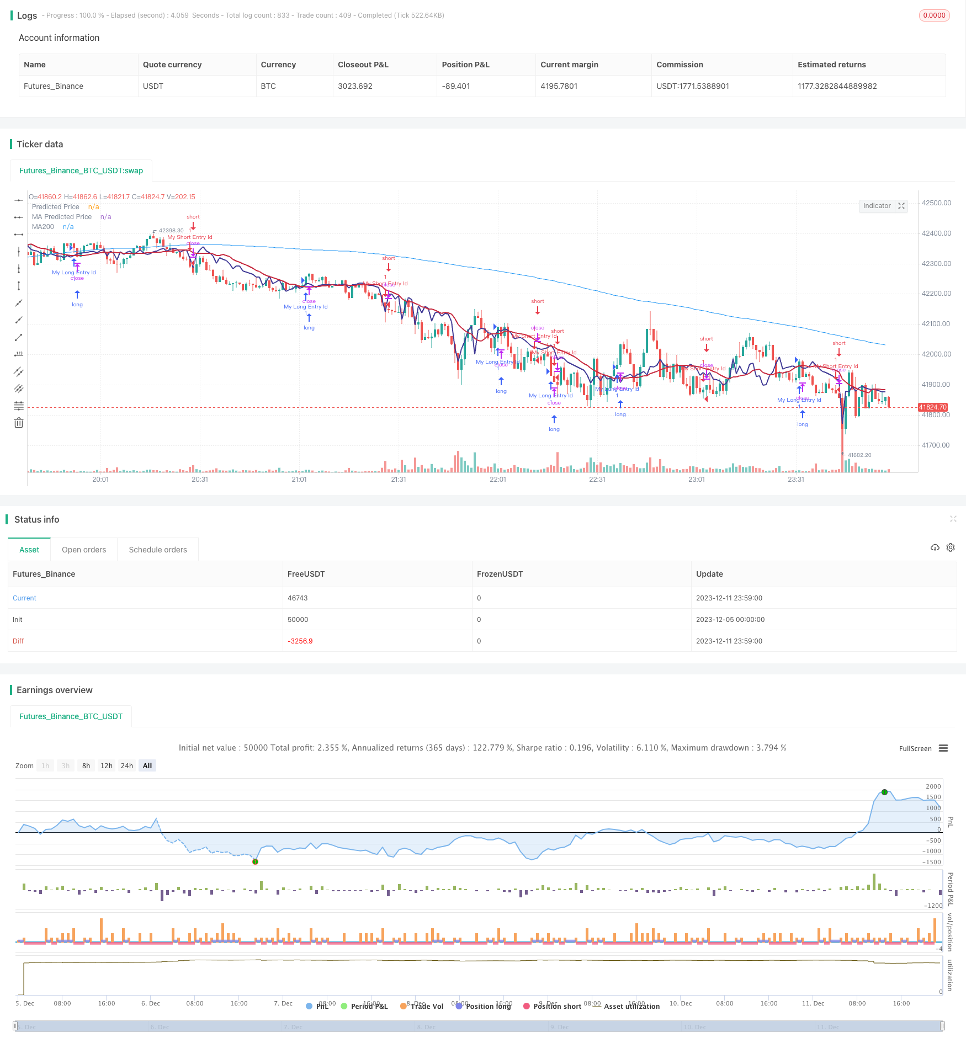Select the vertical ray line drawing tool
Screen dimensions: 966x1048
point(19,268)
